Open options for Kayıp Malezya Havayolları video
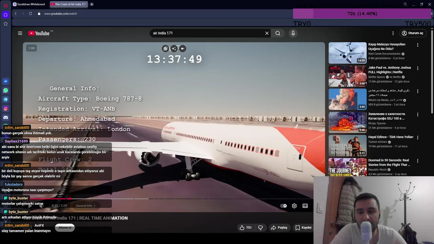Image resolution: width=434 pixels, height=244 pixels. point(418,45)
